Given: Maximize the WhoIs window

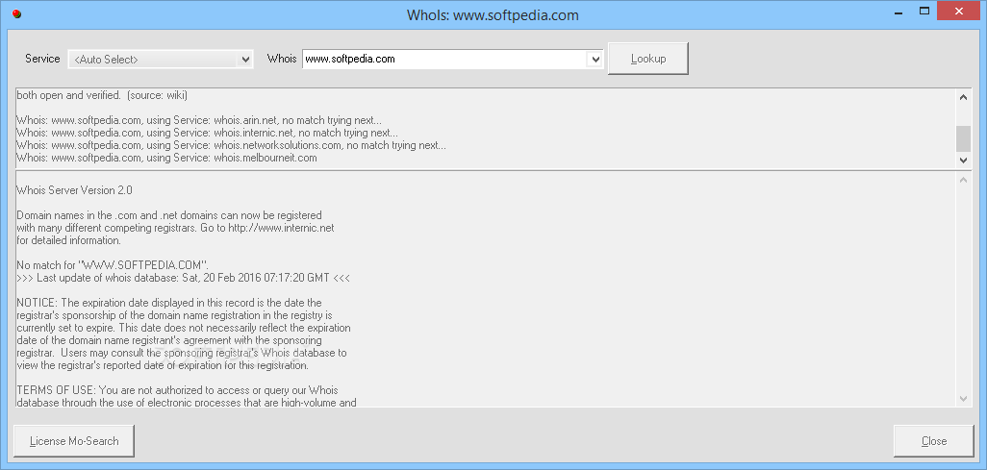Looking at the screenshot, I should [924, 11].
